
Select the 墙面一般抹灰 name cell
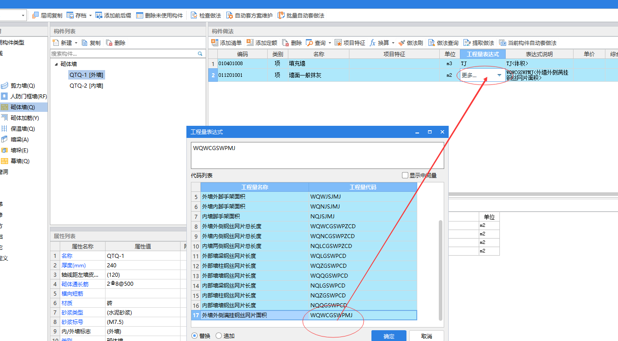(318, 75)
